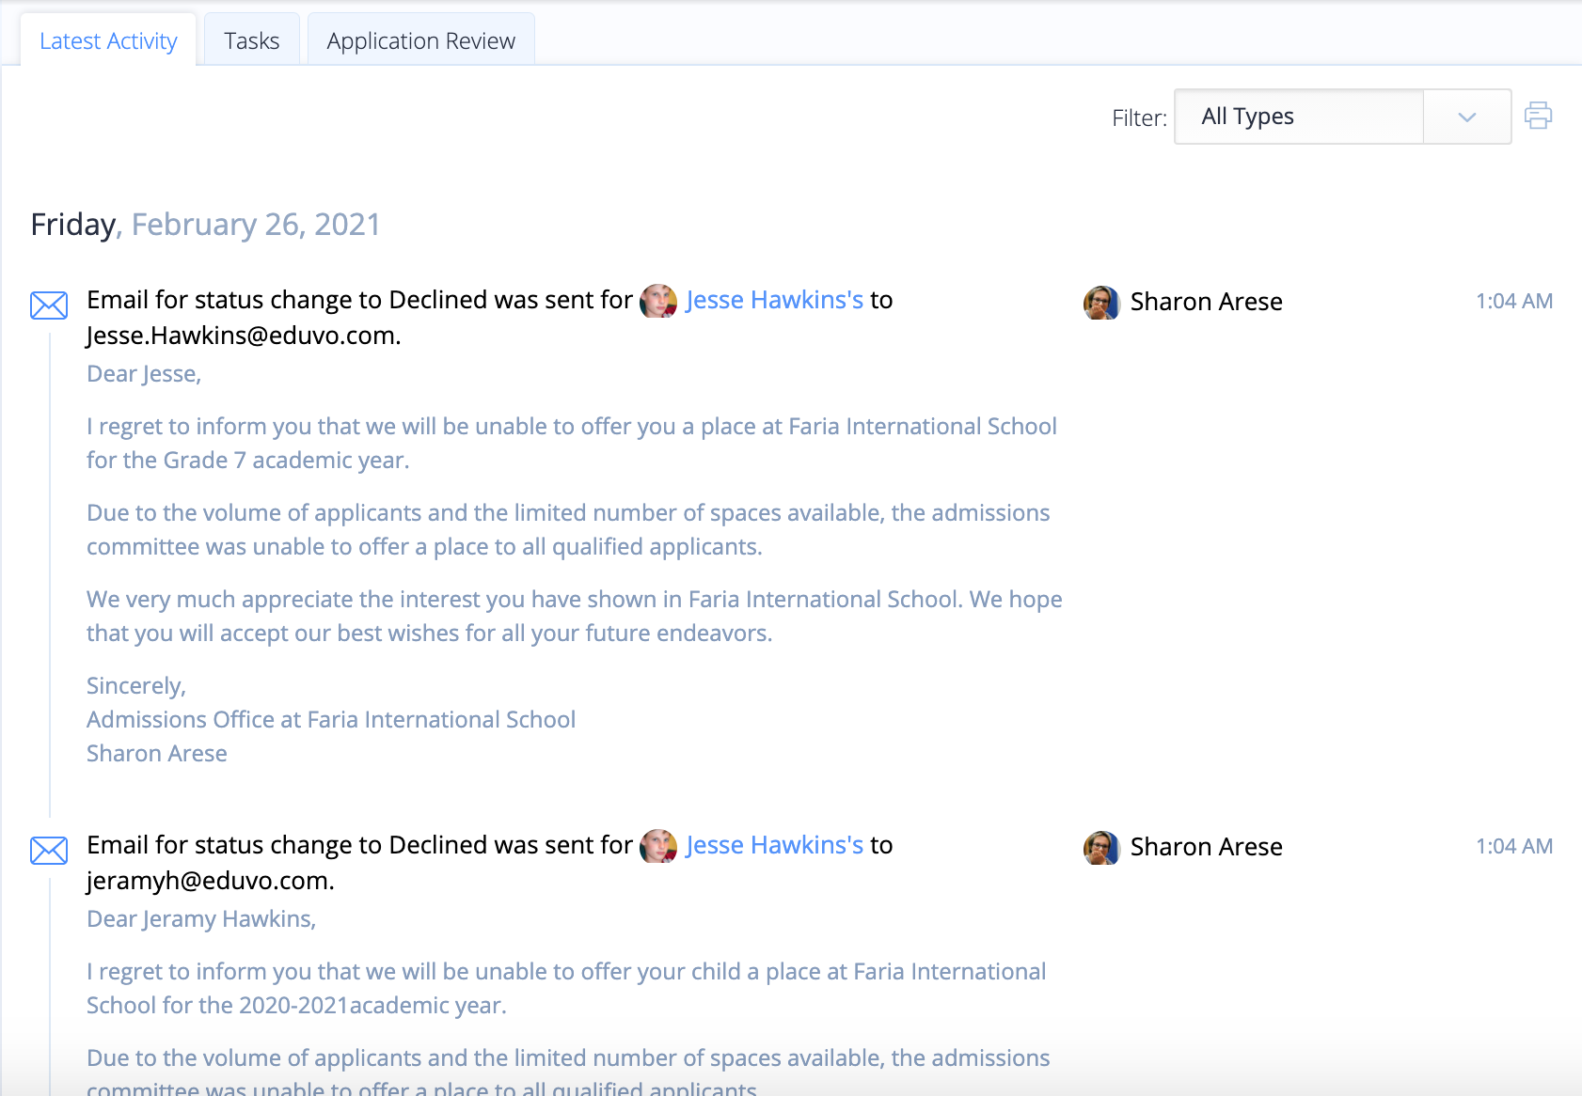The width and height of the screenshot is (1582, 1096).
Task: Click Jesse Hawkins's avatar in the Jesse.Hawkins@eduvo.com entry
Action: click(x=658, y=302)
